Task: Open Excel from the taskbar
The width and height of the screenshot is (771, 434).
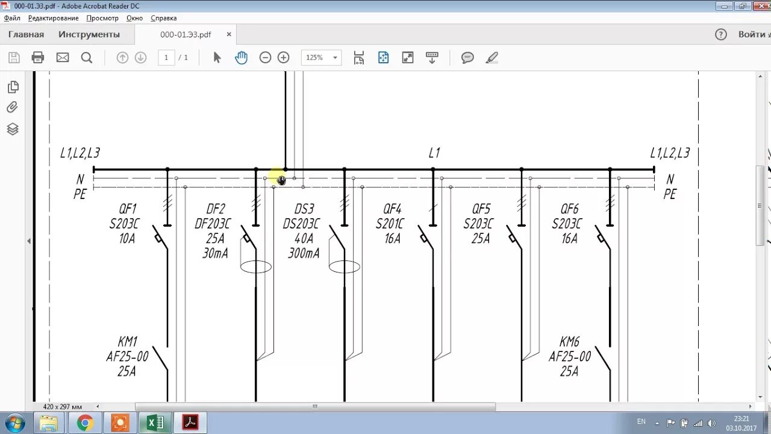Action: (x=155, y=423)
